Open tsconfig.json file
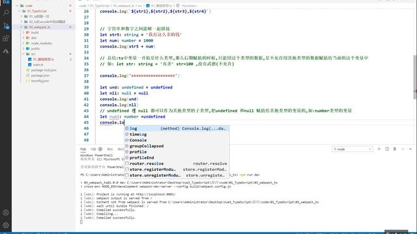The image size is (417, 234). point(40,81)
